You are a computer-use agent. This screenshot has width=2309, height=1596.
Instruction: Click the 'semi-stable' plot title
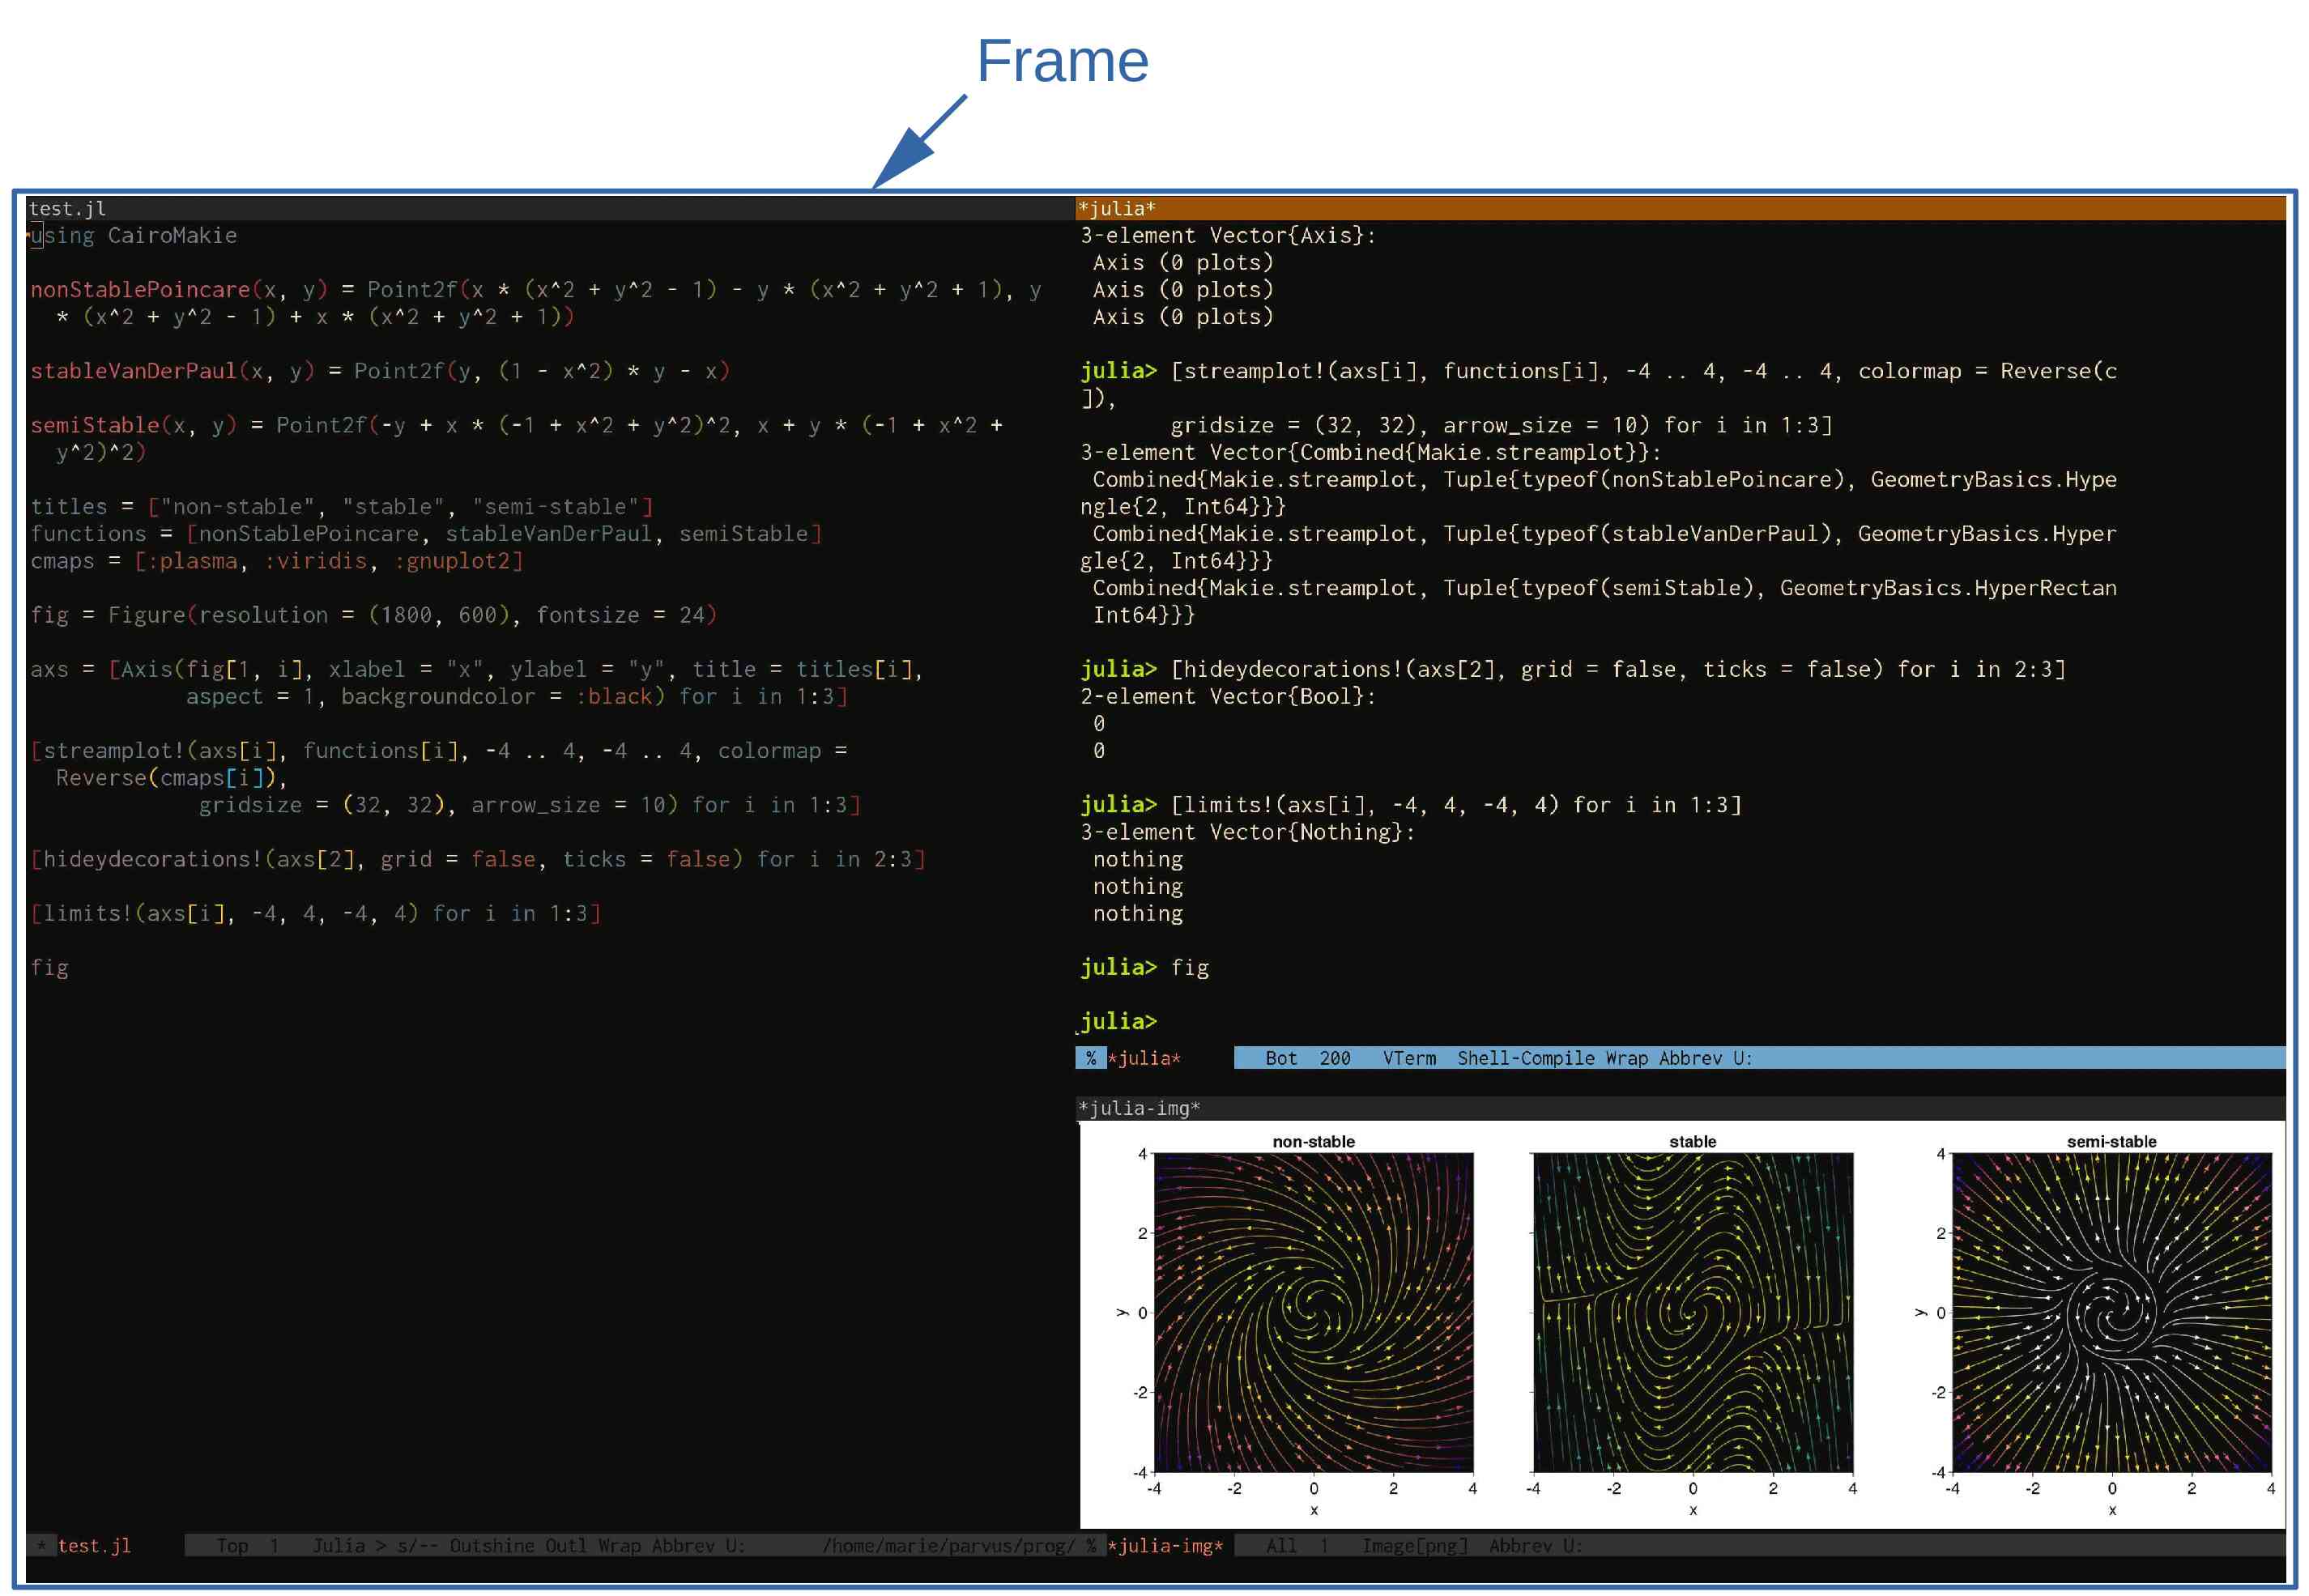[x=2111, y=1141]
